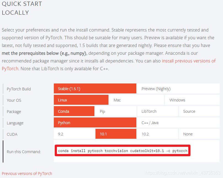This screenshot has width=223, height=178.
Task: Select the Conda package option
Action: pos(74,111)
